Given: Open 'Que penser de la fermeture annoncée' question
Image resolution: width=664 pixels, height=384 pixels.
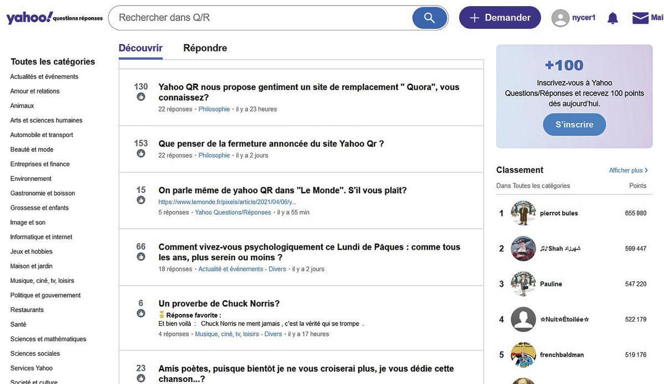Looking at the screenshot, I should coord(271,144).
